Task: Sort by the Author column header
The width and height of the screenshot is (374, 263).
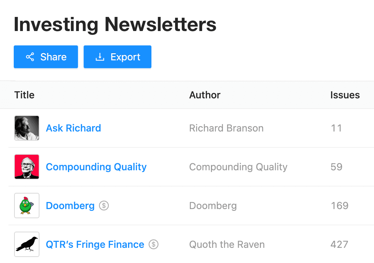Action: 205,95
